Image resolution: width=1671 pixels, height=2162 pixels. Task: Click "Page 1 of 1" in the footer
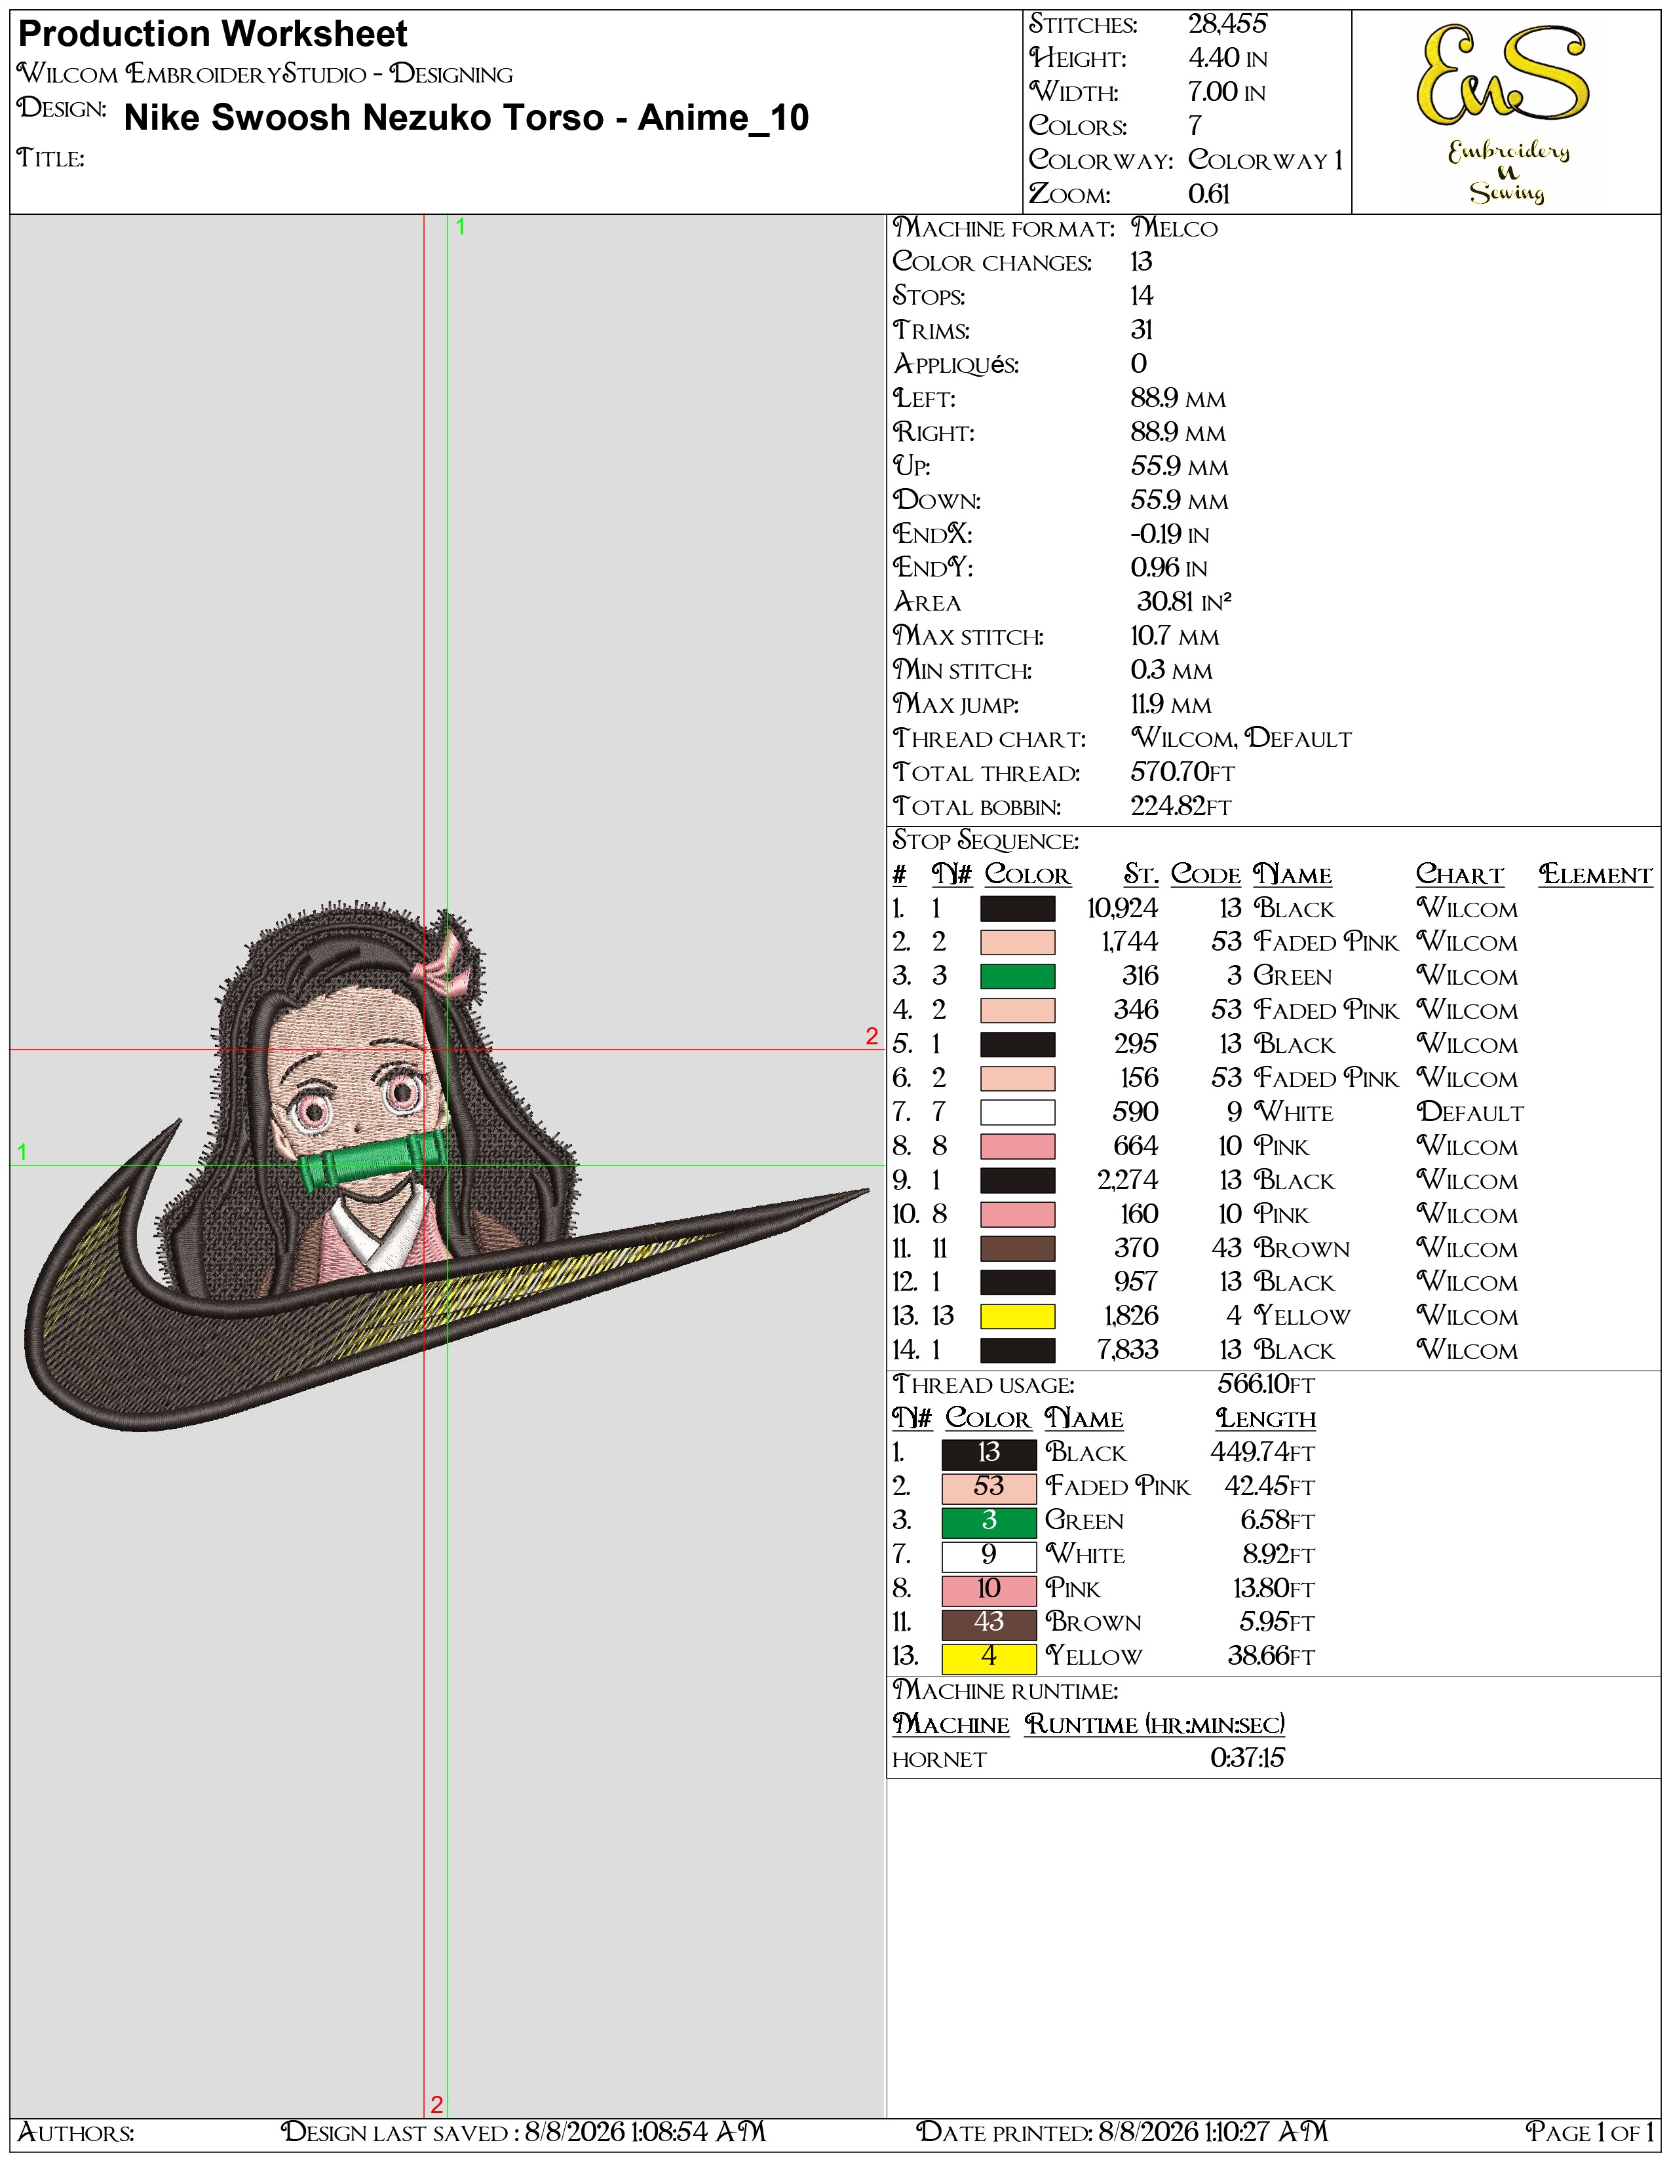click(x=1590, y=2131)
